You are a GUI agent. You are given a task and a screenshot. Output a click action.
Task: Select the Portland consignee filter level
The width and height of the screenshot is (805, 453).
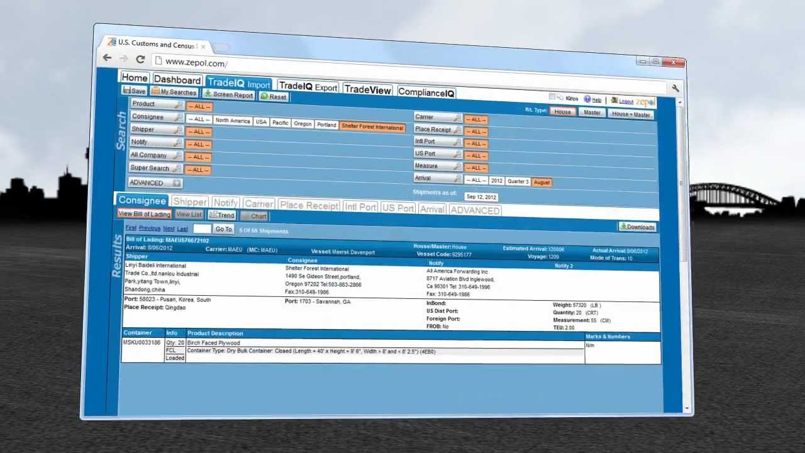[326, 125]
